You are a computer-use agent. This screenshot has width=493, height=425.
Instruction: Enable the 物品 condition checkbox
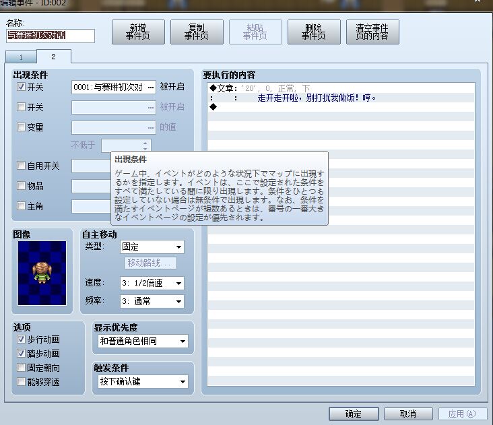coord(21,185)
